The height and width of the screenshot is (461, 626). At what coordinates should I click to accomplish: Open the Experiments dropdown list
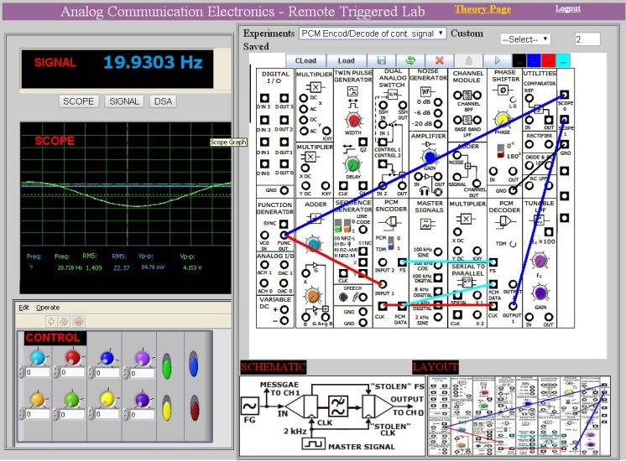tap(372, 34)
